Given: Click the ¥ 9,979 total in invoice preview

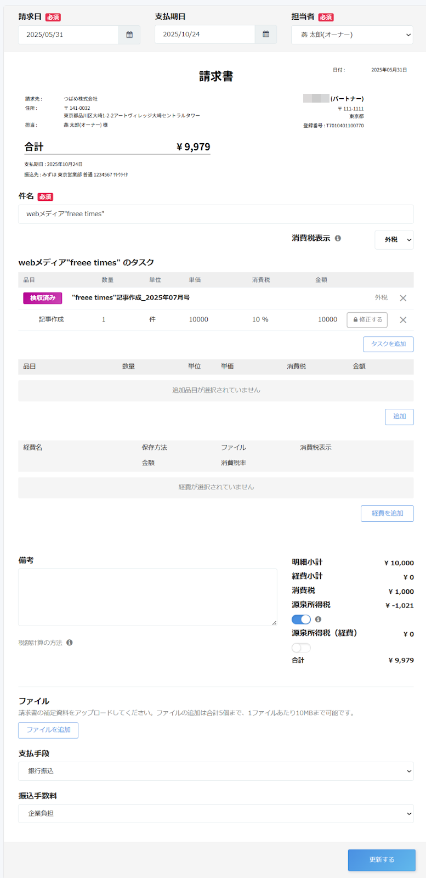Looking at the screenshot, I should 193,147.
